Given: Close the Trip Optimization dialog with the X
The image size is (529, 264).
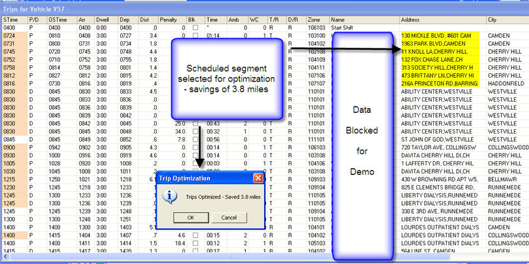Looking at the screenshot, I should pos(258,178).
